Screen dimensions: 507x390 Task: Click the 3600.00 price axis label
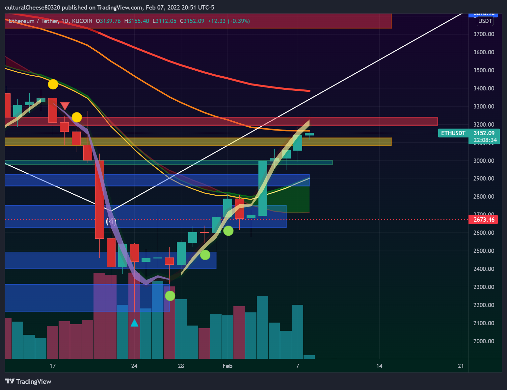point(484,52)
